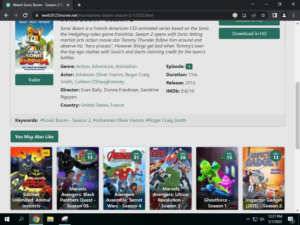This screenshot has width=300, height=225.
Task: Click the Download in HD button
Action: (x=249, y=33)
